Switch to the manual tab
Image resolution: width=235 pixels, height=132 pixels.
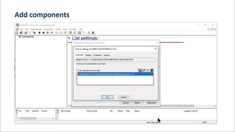106,55
